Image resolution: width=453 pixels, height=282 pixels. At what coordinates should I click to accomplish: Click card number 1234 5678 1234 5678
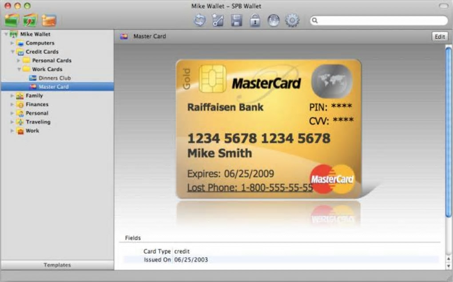point(259,138)
